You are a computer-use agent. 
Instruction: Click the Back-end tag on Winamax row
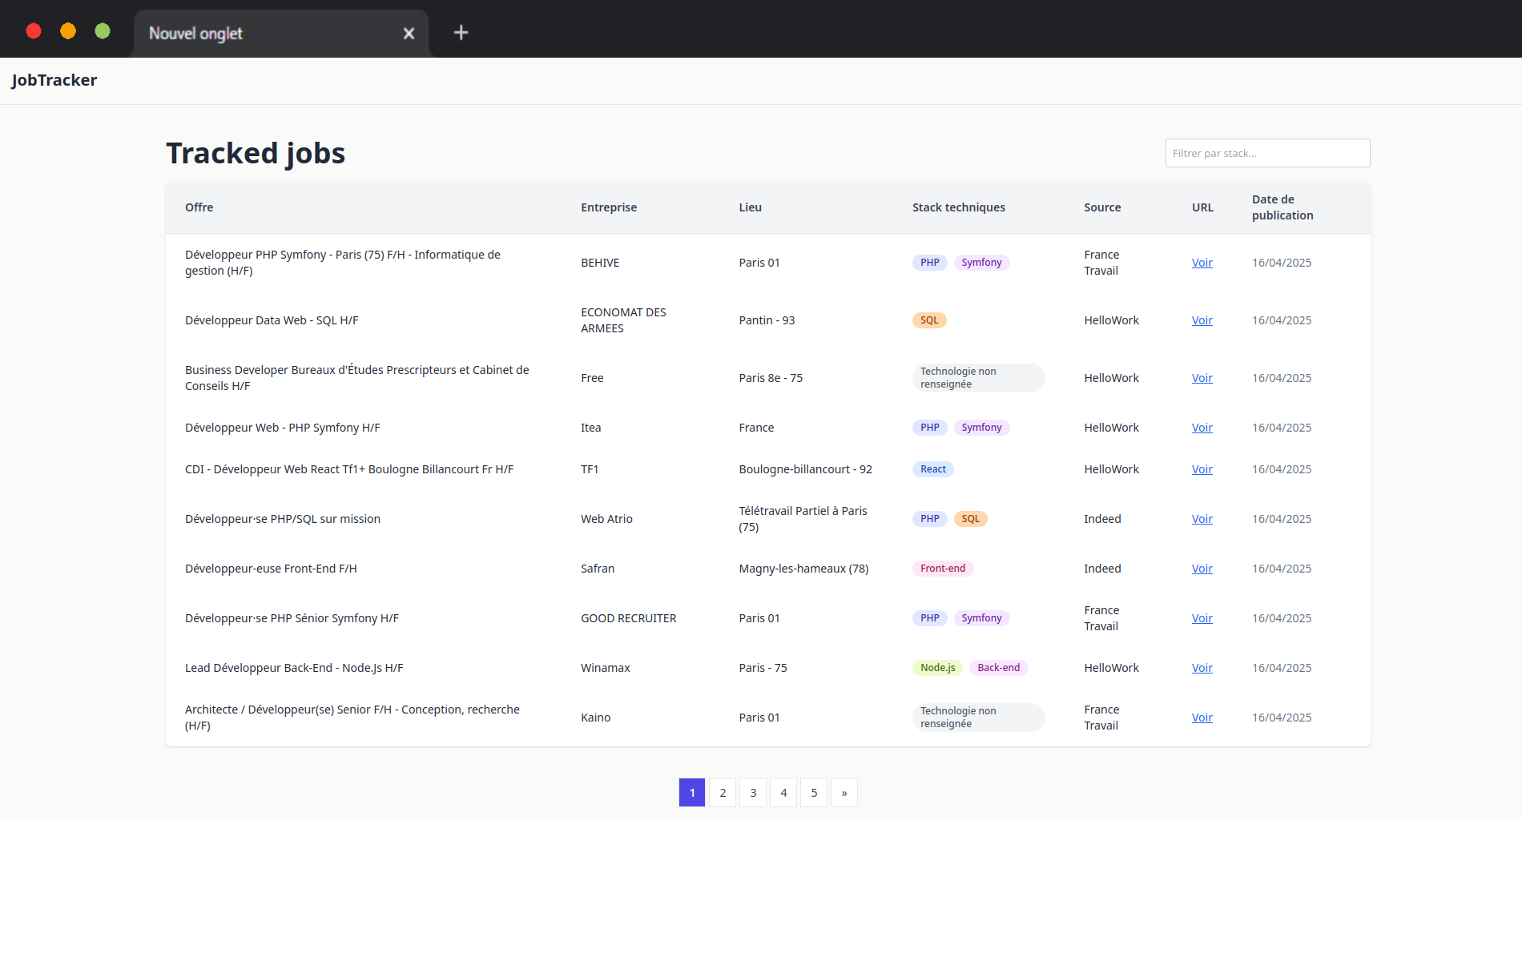click(x=998, y=668)
